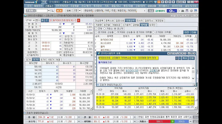Click the 복사 copy button in news window
Viewport: 222px width, 124px height.
(x=185, y=58)
